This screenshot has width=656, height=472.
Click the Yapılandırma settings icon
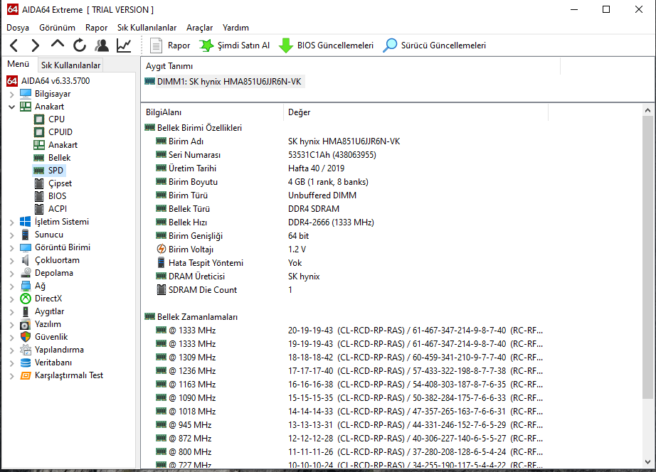26,350
